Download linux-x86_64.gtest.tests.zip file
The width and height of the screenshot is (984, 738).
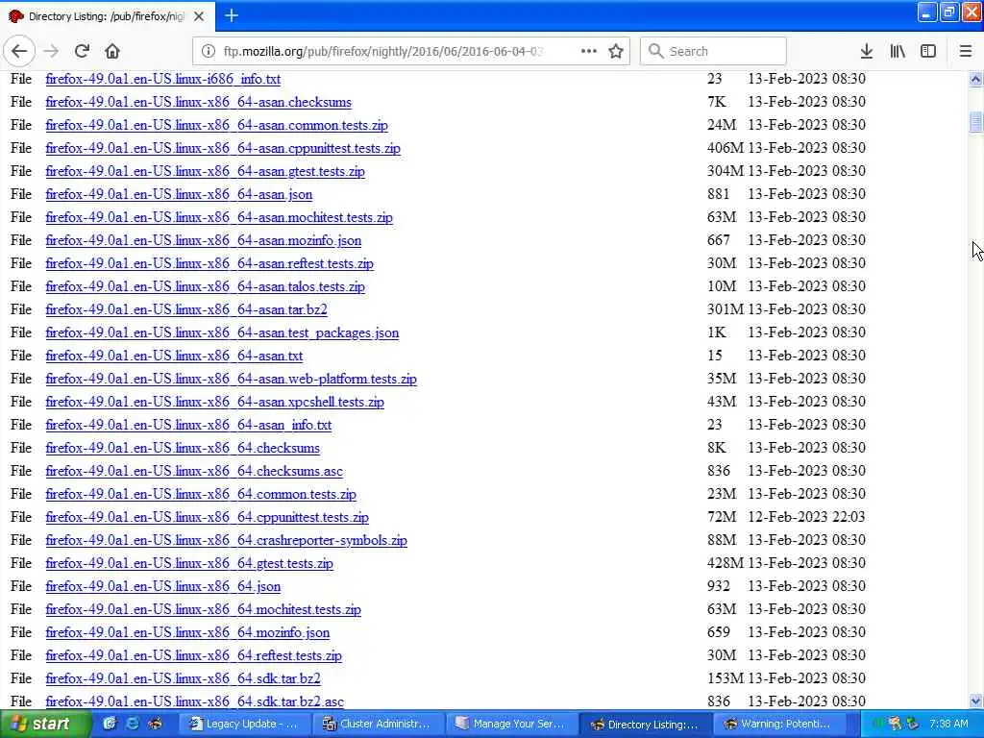[189, 563]
